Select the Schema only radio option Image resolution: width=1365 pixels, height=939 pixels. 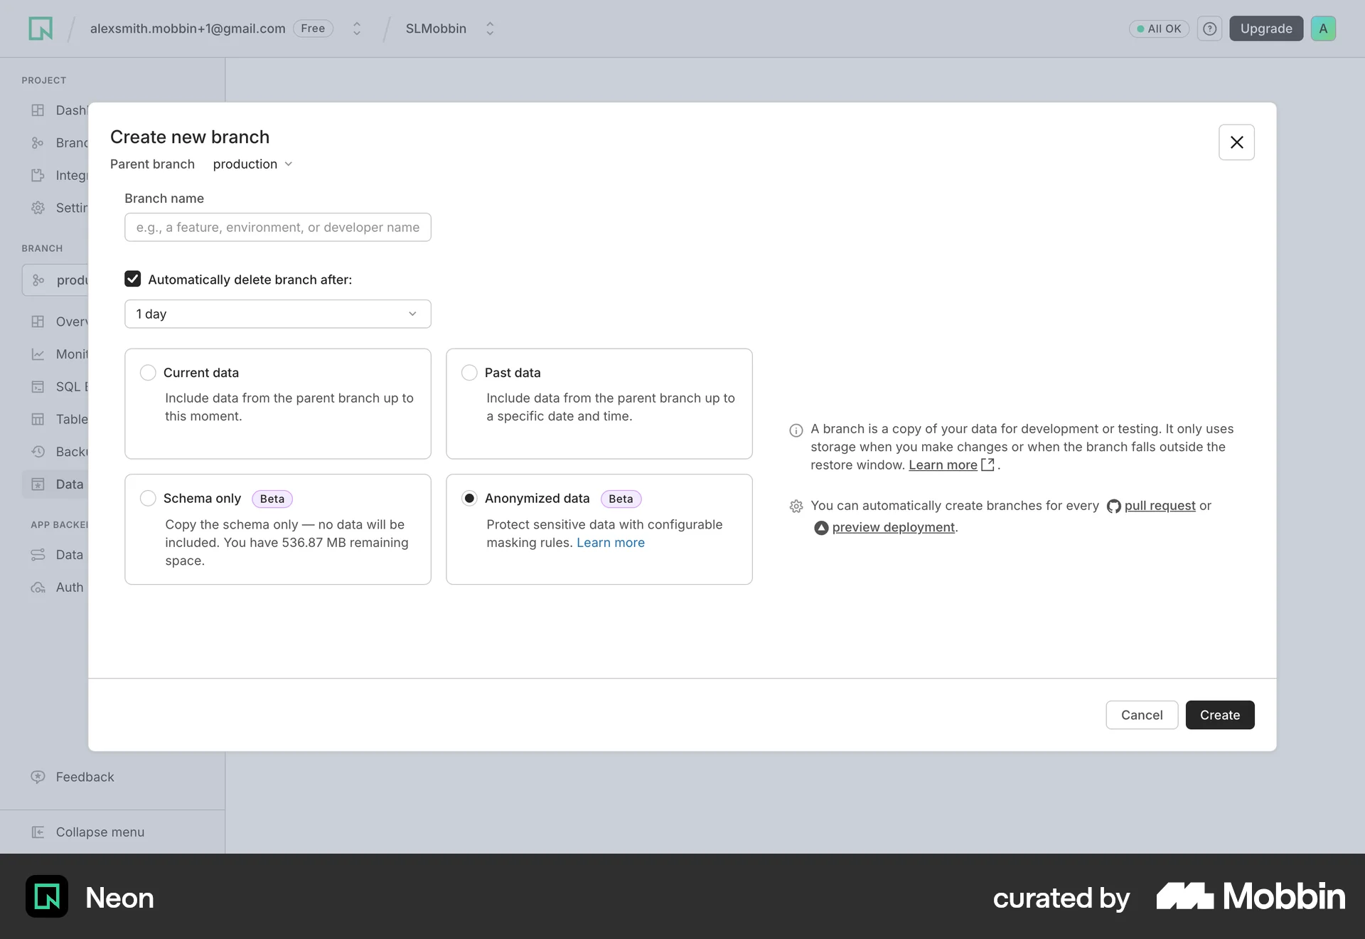point(148,499)
